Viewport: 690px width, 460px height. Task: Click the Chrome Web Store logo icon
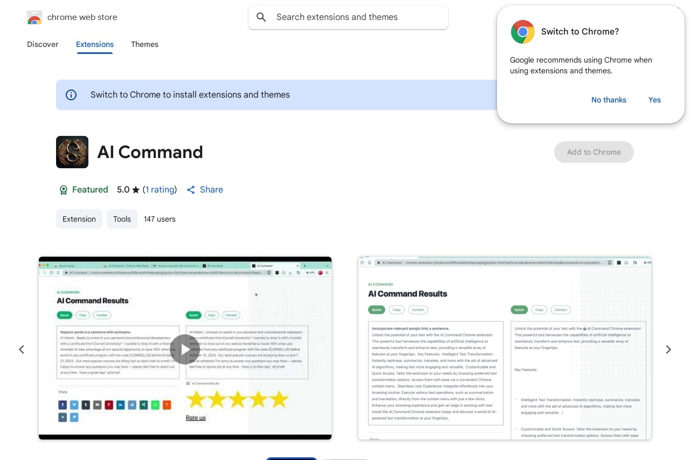coord(34,17)
